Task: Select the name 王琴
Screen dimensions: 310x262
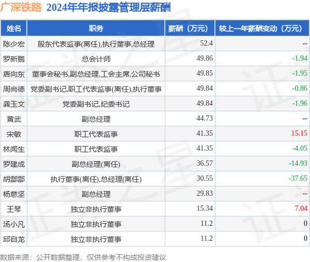Action: pos(14,209)
